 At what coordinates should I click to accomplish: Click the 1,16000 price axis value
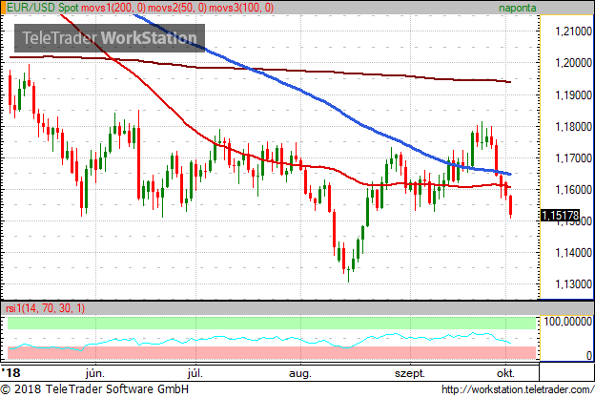(x=573, y=189)
